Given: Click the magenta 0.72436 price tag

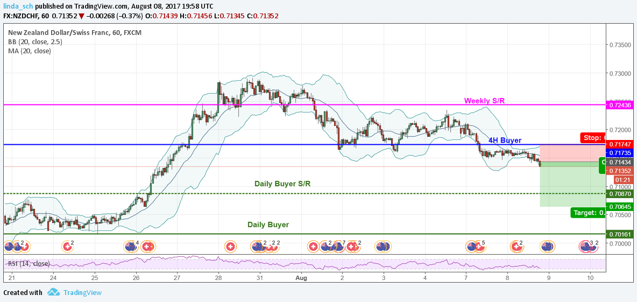Looking at the screenshot, I should pos(620,106).
